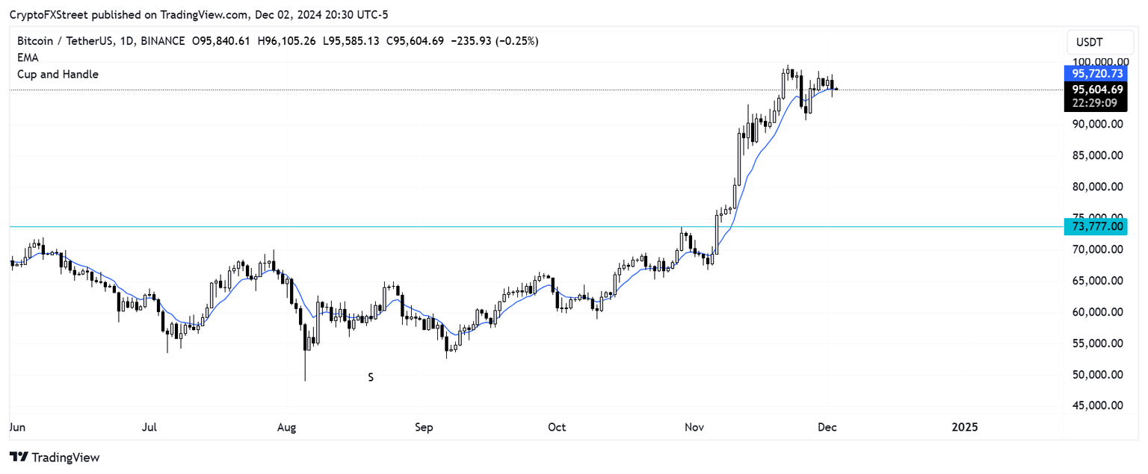The width and height of the screenshot is (1148, 474).
Task: Select the Cup and Handle indicator label
Action: click(58, 75)
